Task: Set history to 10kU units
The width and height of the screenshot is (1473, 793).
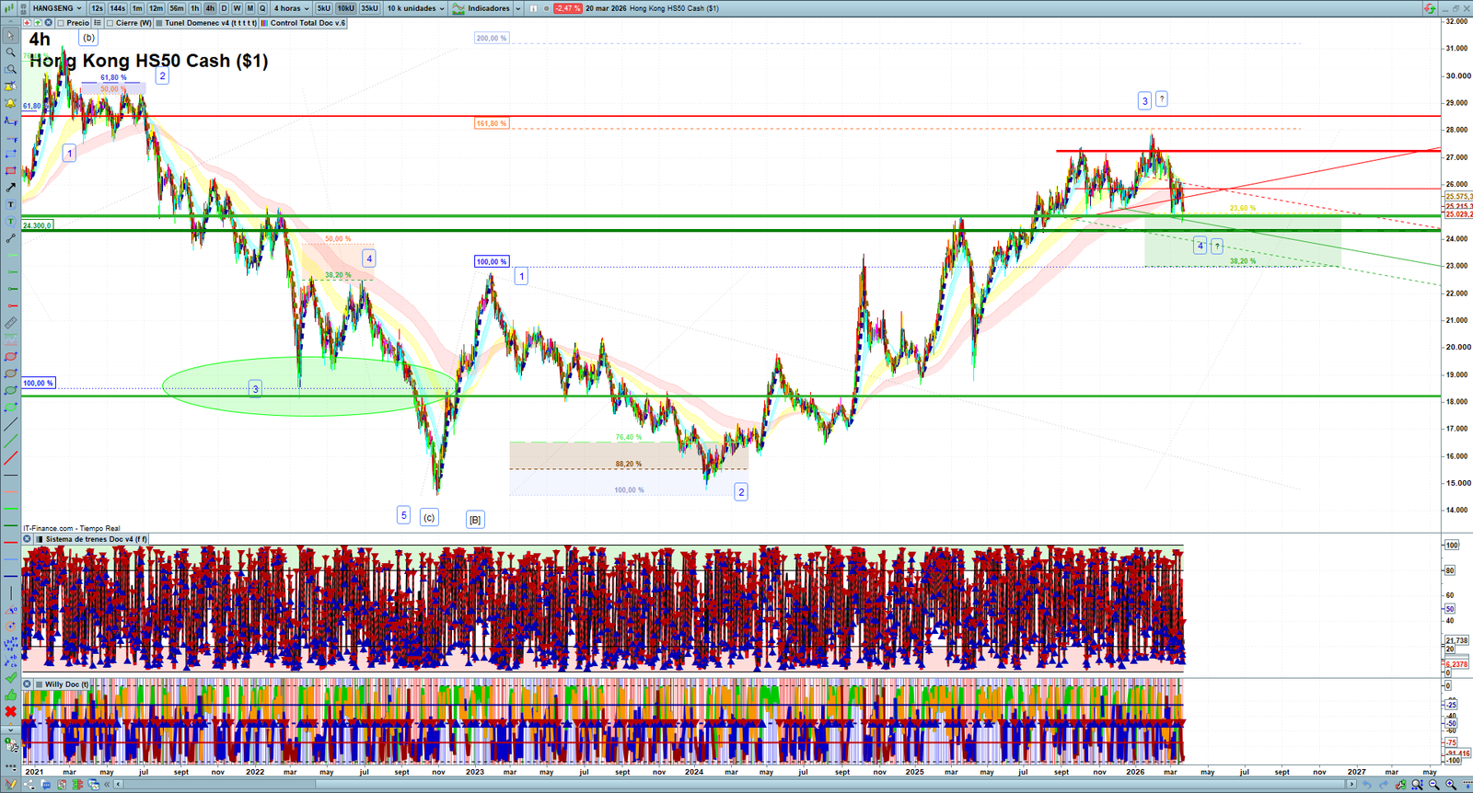Action: click(345, 8)
